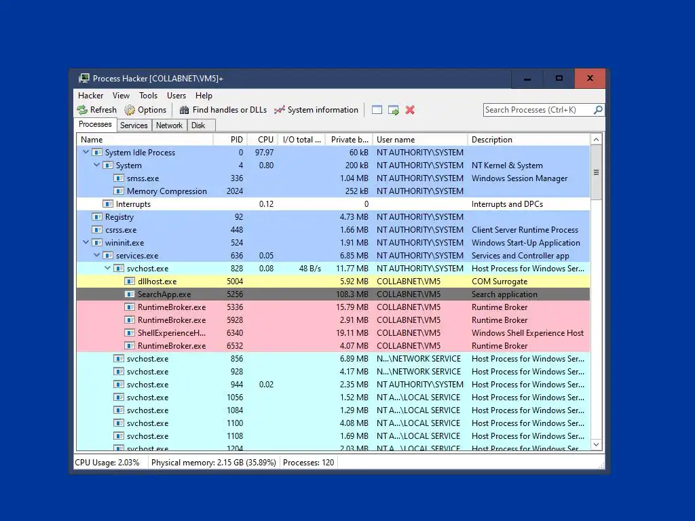Screen dimensions: 695x521
Task: Click icon of RuntimeBroker.exe PID 5928
Action: coord(130,320)
